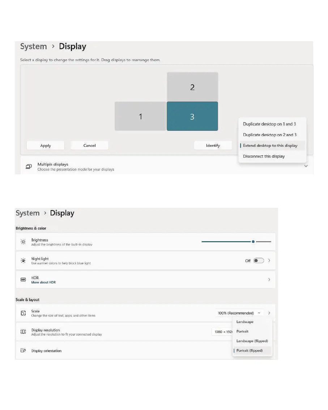This screenshot has height=410, width=328.
Task: Select highlighted display 3 box
Action: point(192,116)
